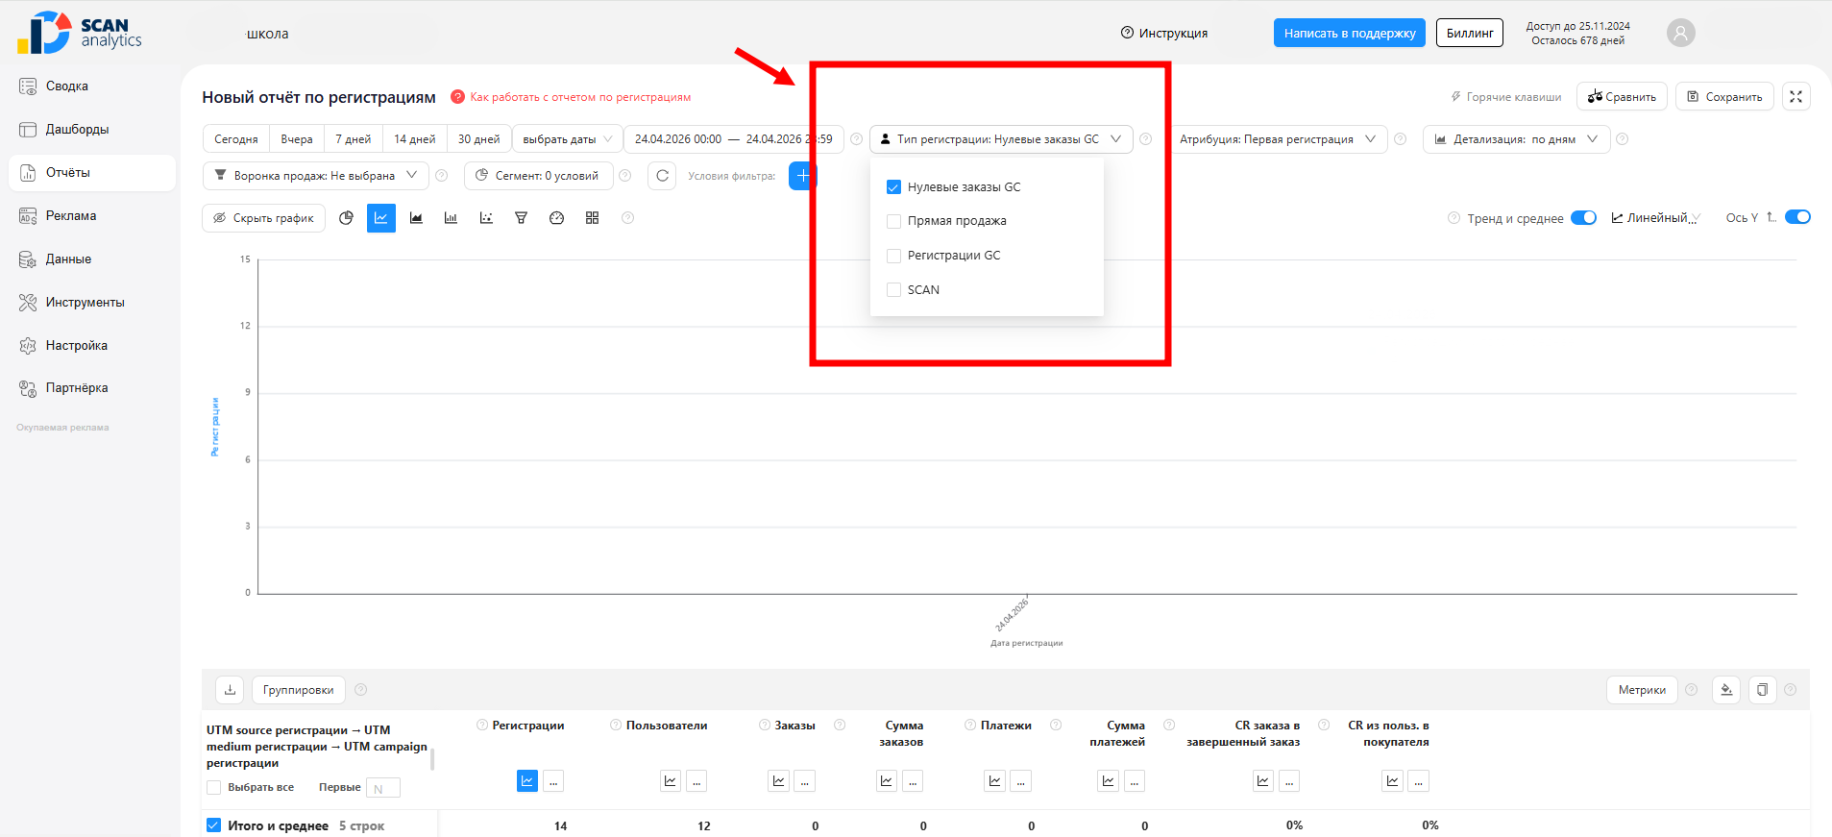Select the line chart view icon

pos(381,218)
